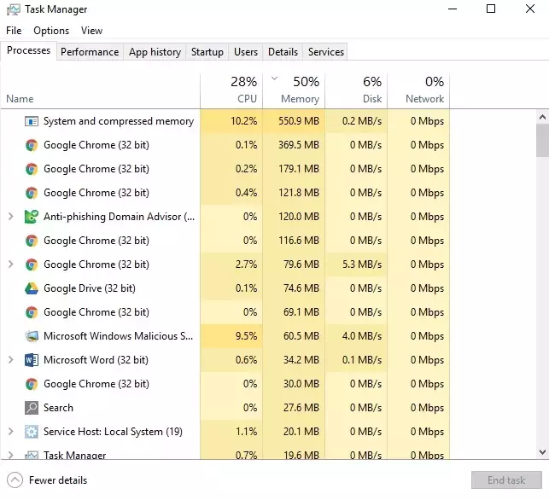This screenshot has height=500, width=549.
Task: Collapse view using Fewer details arrow
Action: [x=15, y=480]
